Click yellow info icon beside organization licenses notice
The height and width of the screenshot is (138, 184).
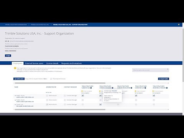click(15, 68)
